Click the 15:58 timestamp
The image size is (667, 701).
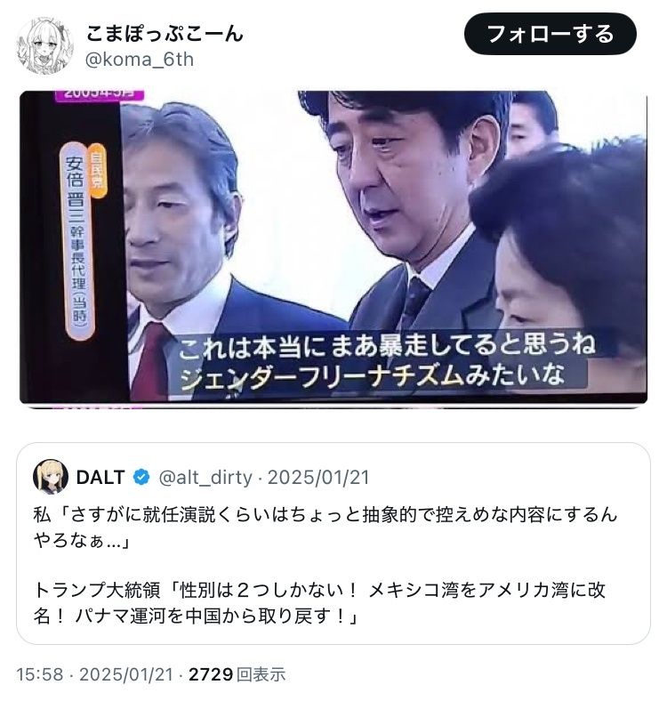point(40,674)
